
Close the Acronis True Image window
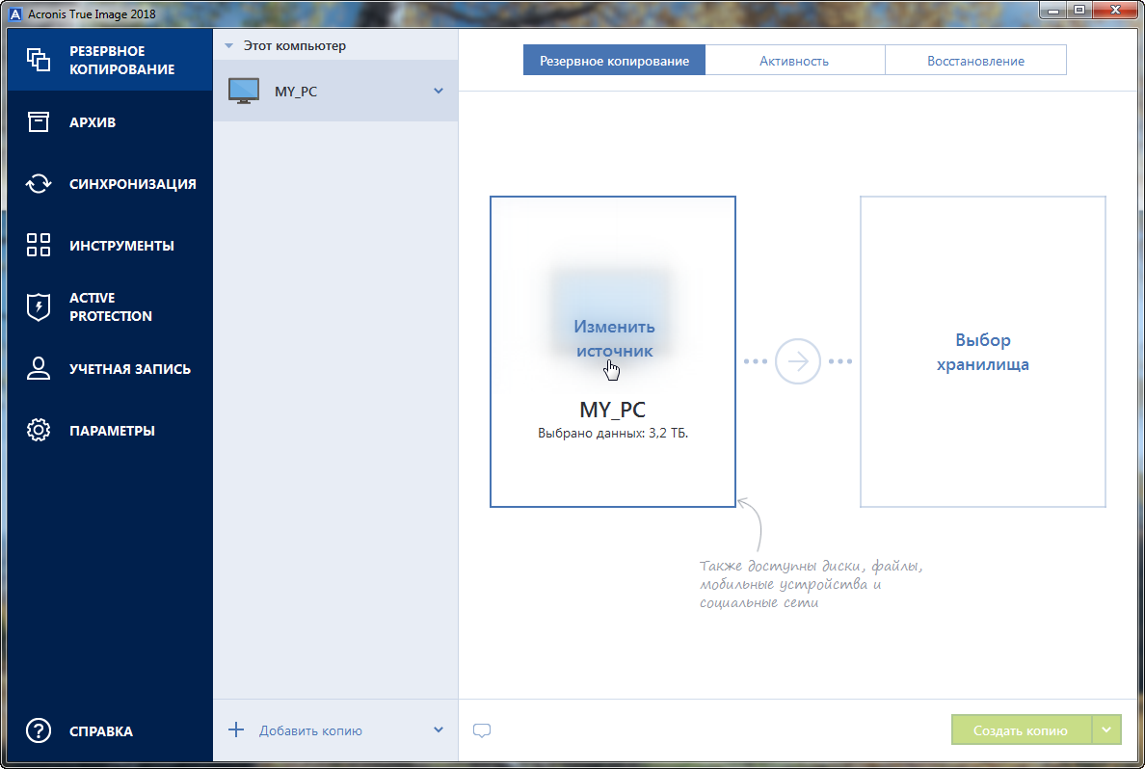(1116, 10)
